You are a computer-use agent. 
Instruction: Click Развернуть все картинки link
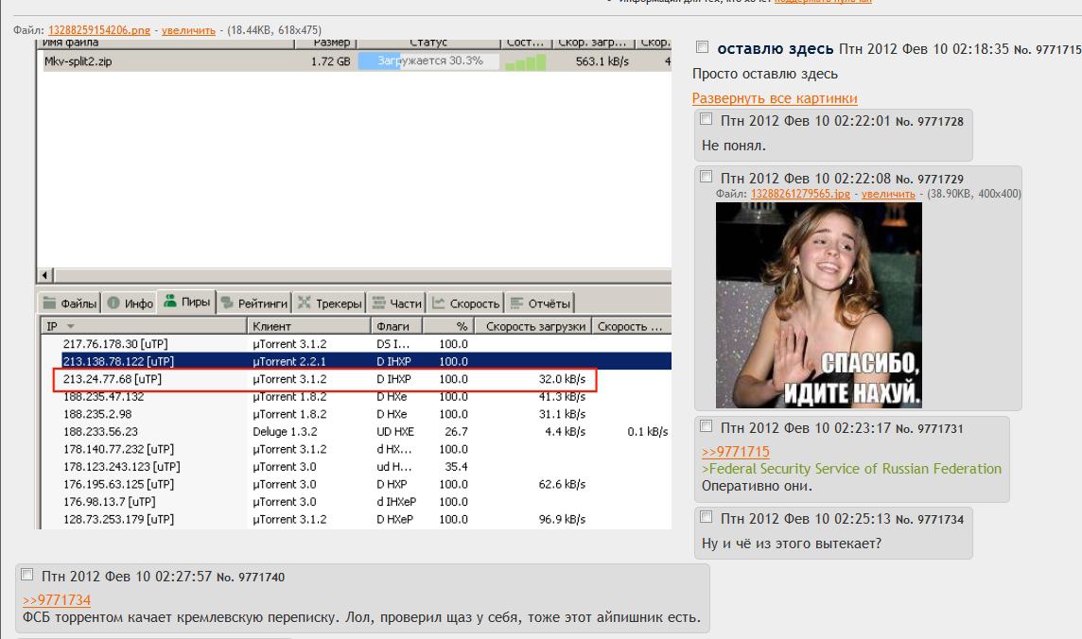pyautogui.click(x=775, y=98)
